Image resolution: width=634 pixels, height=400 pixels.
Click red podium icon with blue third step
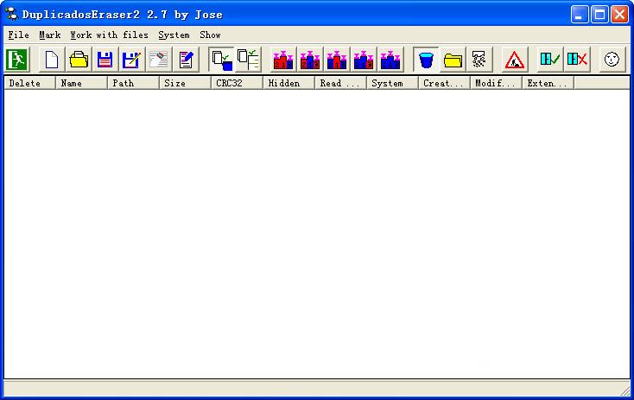click(x=283, y=60)
